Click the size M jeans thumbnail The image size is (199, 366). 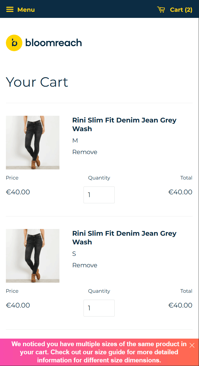33,143
